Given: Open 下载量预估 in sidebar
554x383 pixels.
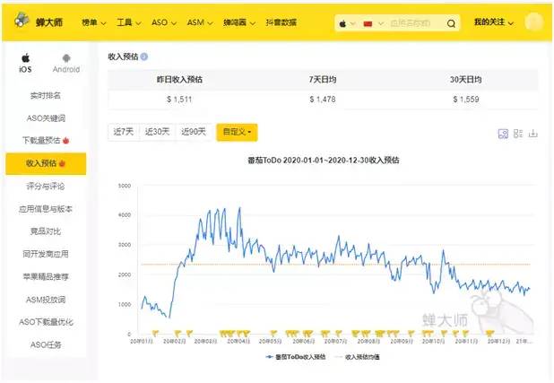Looking at the screenshot, I should [x=46, y=141].
